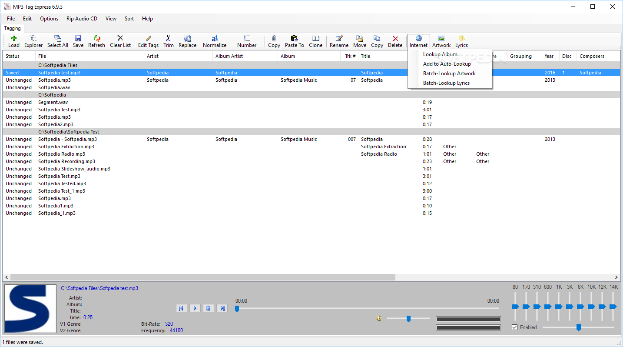
Task: Click the horizontal scrollbar right arrow
Action: pos(616,277)
